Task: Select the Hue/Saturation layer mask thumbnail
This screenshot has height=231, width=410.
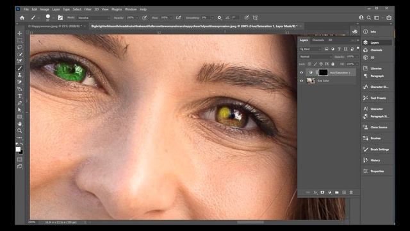Action: point(323,73)
